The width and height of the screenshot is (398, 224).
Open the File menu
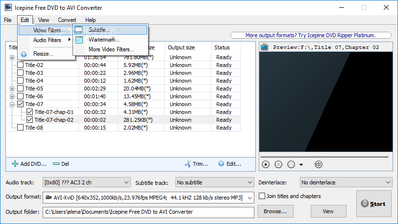pyautogui.click(x=8, y=20)
